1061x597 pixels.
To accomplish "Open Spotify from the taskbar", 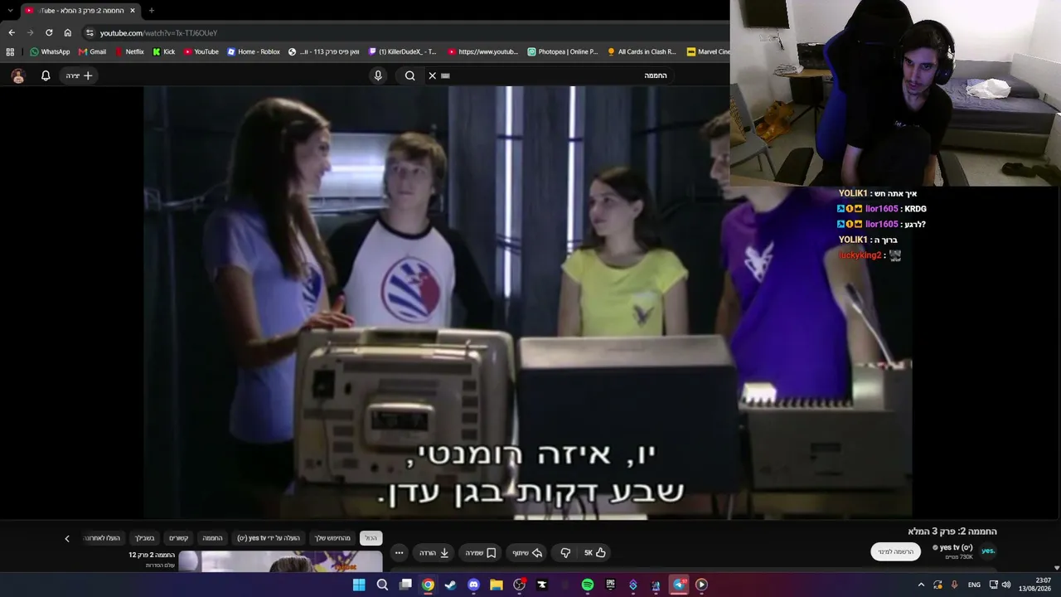I will pyautogui.click(x=588, y=585).
